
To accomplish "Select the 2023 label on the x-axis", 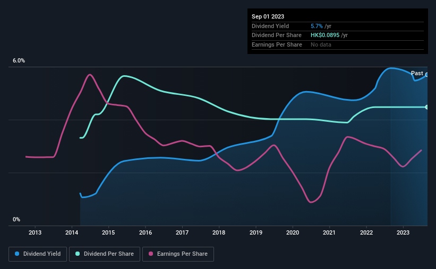I will (x=403, y=232).
